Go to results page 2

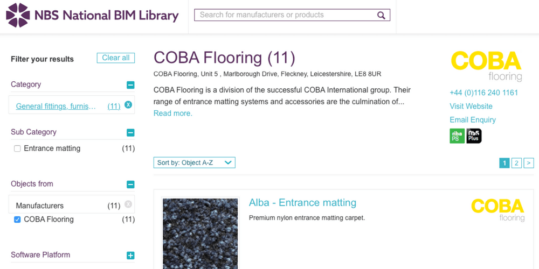[x=516, y=163]
